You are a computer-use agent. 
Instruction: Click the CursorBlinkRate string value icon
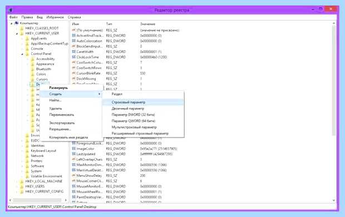point(73,73)
